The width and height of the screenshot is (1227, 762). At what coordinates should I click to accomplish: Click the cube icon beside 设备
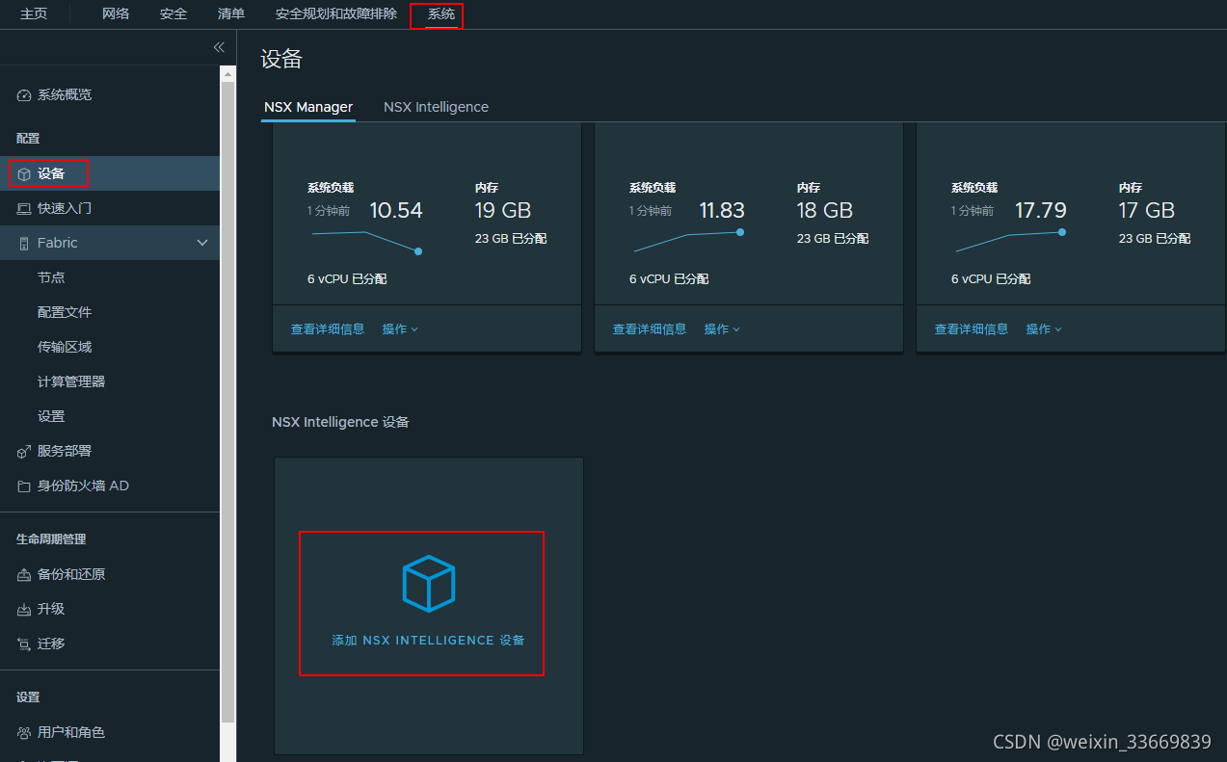(x=24, y=174)
